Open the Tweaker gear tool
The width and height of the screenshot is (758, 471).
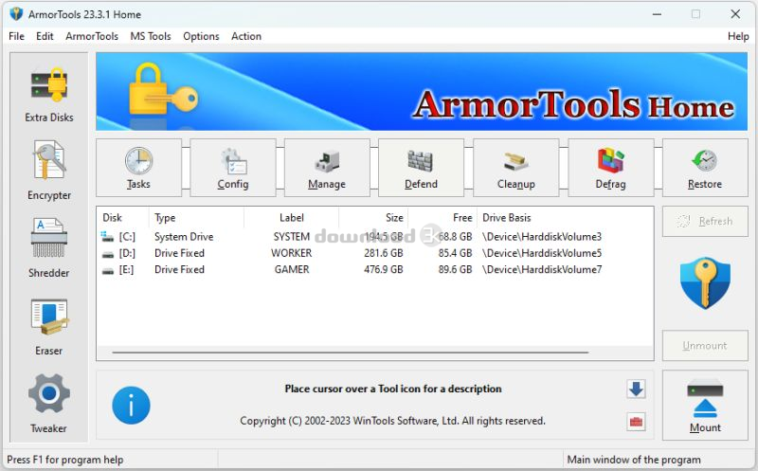49,403
